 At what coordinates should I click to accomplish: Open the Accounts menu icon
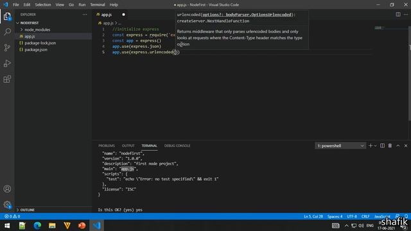tap(7, 189)
